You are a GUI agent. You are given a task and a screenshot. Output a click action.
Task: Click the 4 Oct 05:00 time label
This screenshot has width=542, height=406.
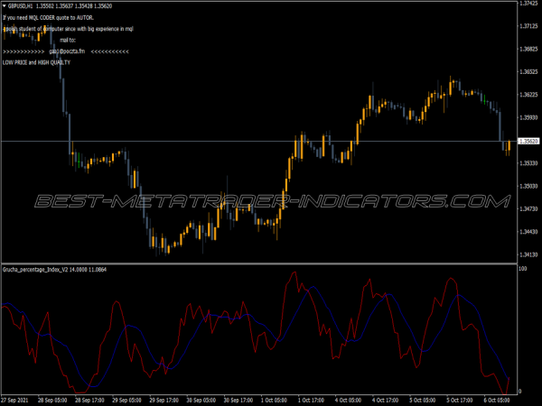point(349,401)
